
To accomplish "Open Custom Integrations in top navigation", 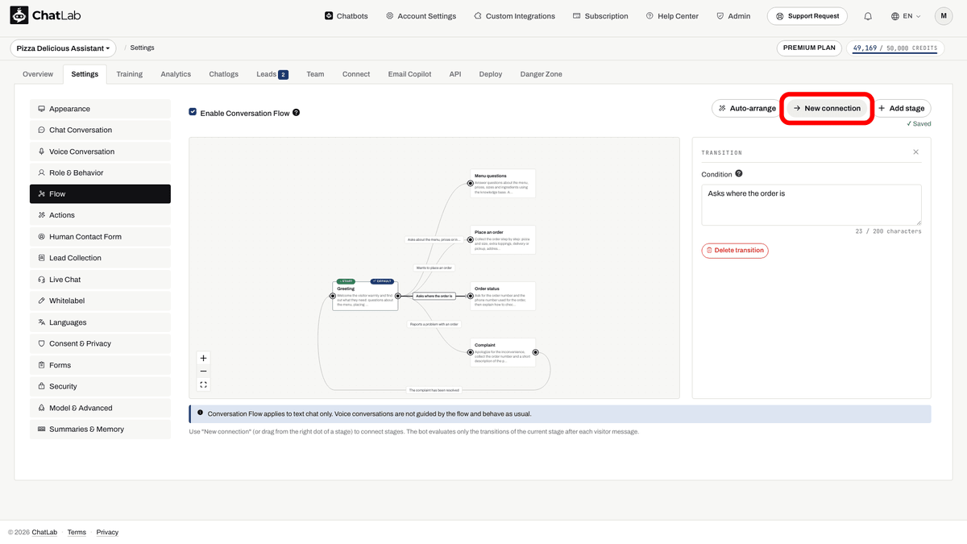I will pos(514,16).
